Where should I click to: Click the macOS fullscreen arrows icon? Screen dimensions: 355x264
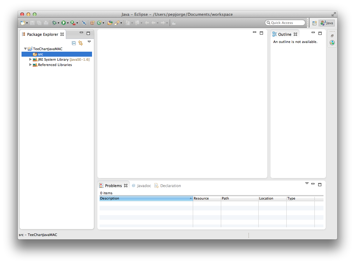click(x=333, y=14)
